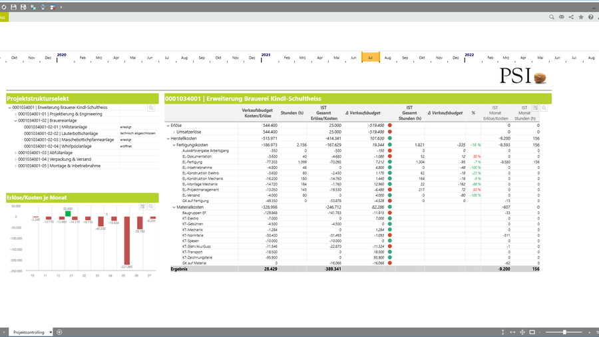The width and height of the screenshot is (599, 337).
Task: Click the favorites star icon
Action: (x=581, y=17)
